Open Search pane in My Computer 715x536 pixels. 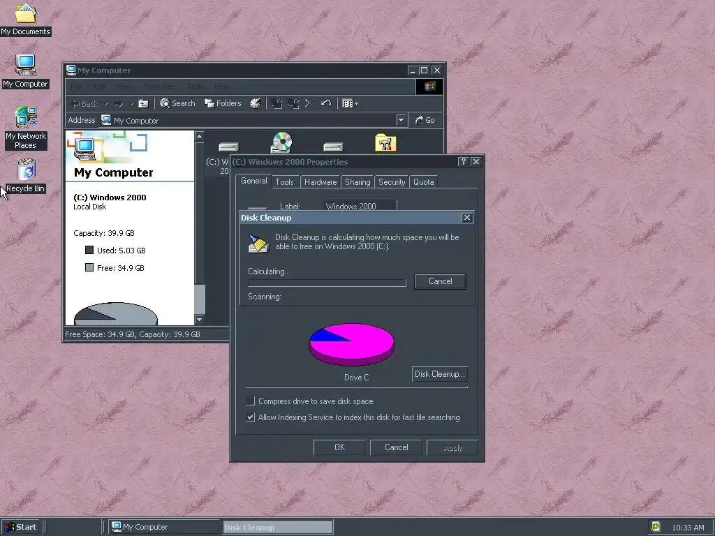177,103
